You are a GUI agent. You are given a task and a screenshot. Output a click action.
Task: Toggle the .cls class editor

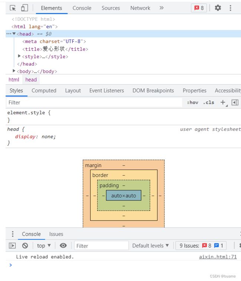pyautogui.click(x=209, y=102)
